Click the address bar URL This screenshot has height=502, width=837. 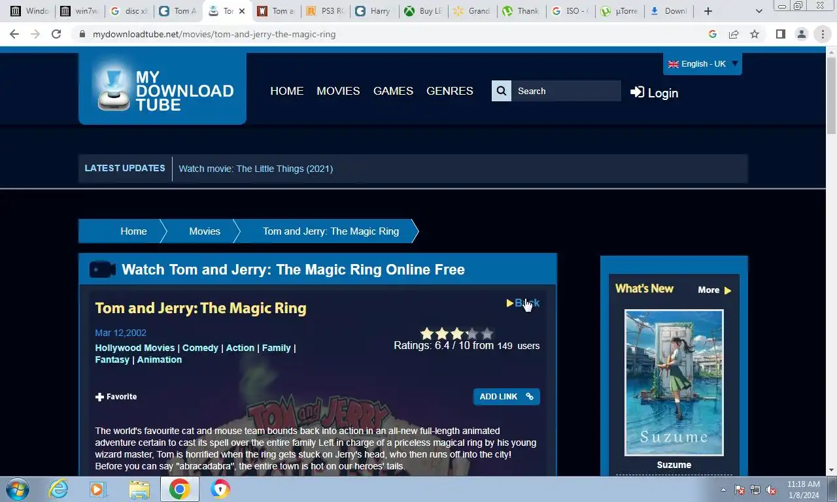click(x=214, y=34)
